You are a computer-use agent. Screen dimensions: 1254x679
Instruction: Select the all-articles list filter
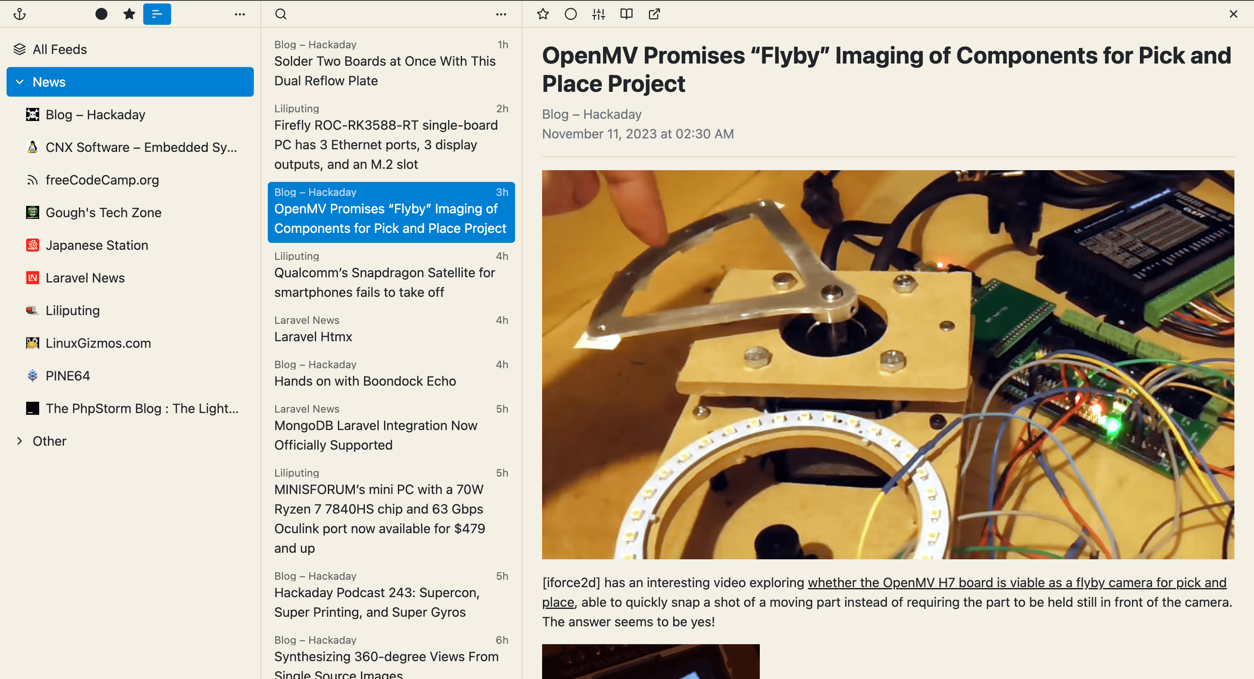pos(157,14)
